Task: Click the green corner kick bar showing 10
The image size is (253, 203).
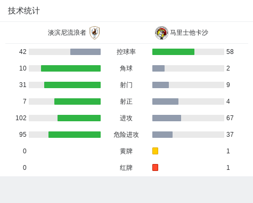Action: [71, 68]
